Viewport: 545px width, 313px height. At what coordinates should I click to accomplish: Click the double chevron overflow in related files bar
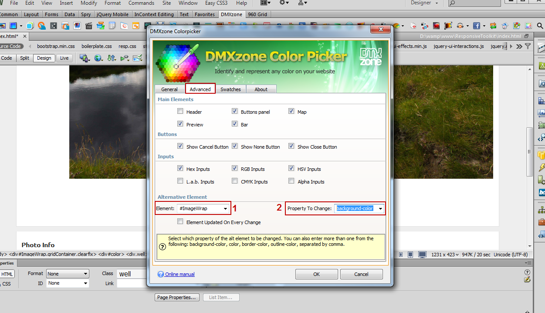click(x=519, y=46)
